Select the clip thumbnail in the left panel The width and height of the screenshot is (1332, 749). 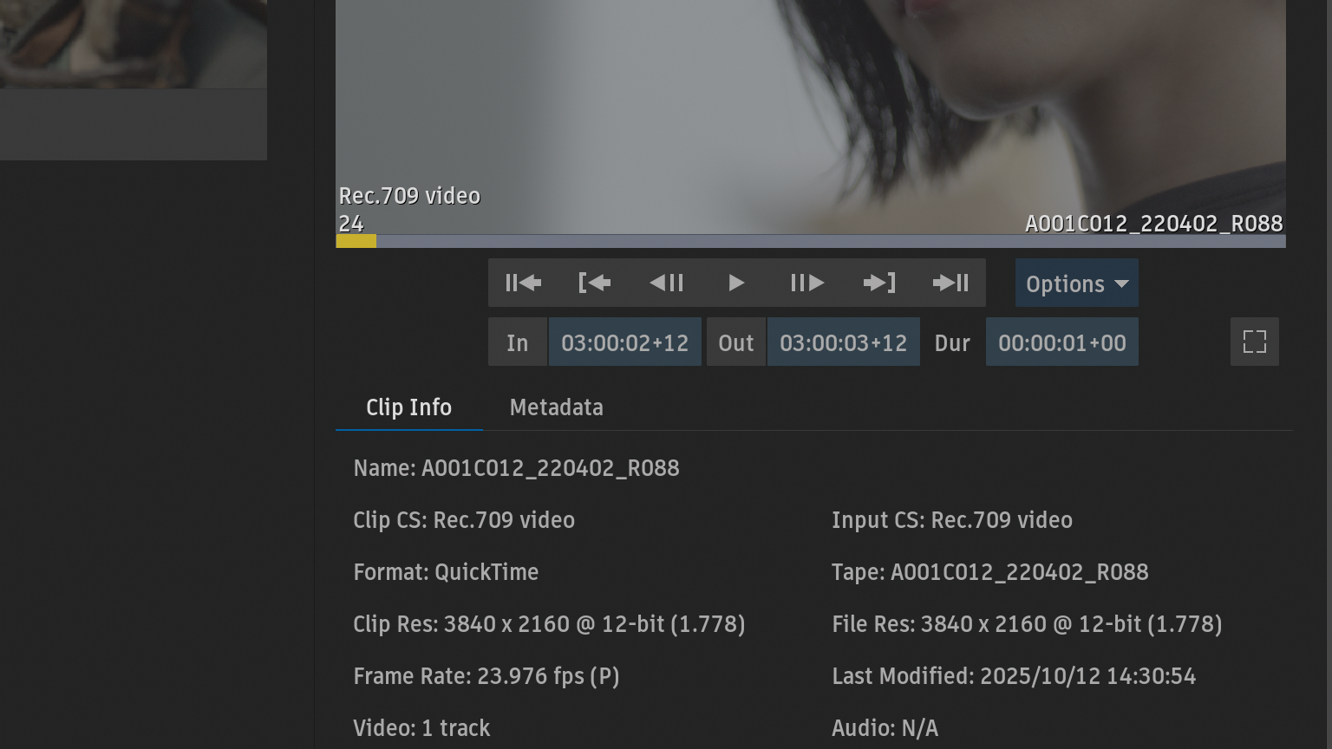[133, 43]
